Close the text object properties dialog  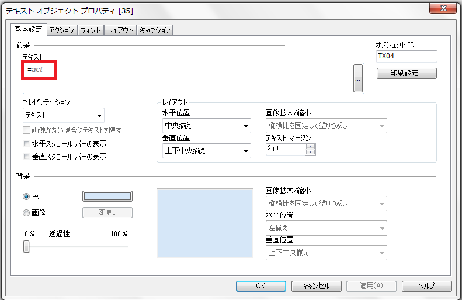[443, 7]
